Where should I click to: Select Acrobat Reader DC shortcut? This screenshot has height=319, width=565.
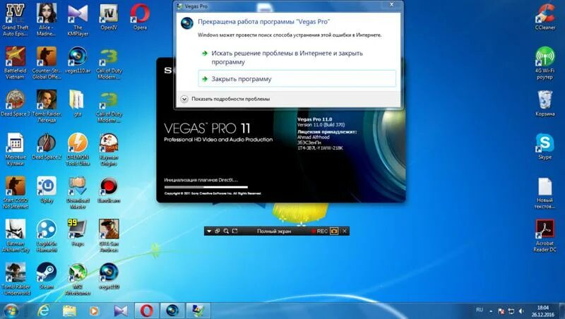tap(545, 236)
